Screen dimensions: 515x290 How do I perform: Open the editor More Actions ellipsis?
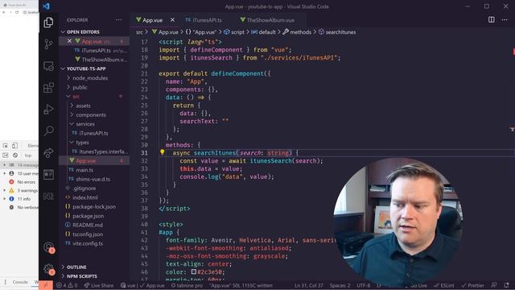pos(505,19)
